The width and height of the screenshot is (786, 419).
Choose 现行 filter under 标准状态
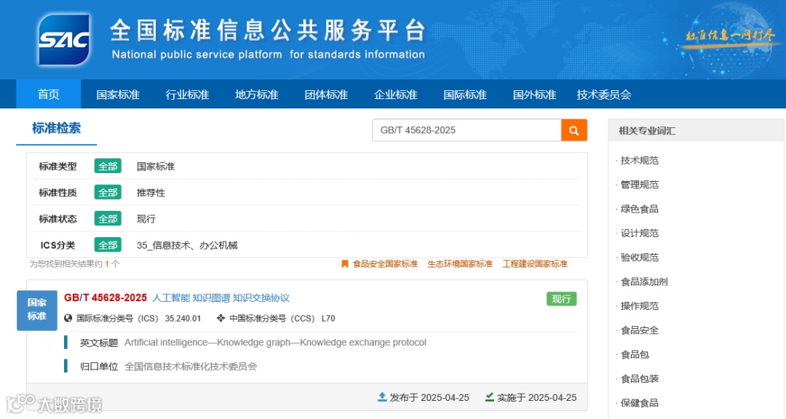click(x=146, y=218)
